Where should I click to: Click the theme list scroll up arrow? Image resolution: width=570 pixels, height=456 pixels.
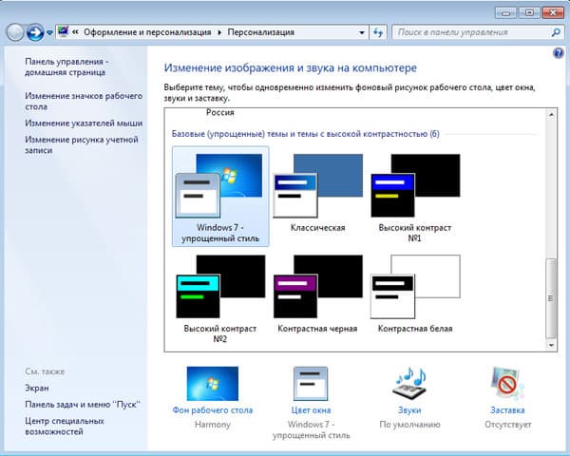pos(551,114)
